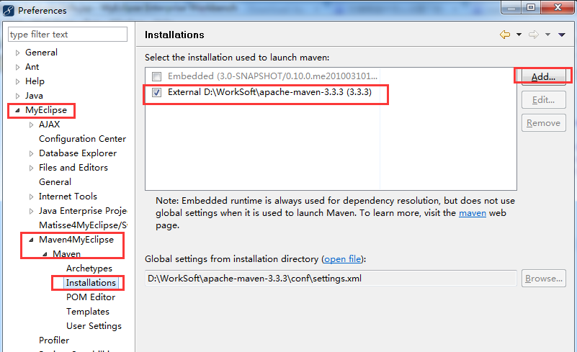Image resolution: width=577 pixels, height=352 pixels.
Task: Open the back history dropdown arrow
Action: (x=519, y=35)
